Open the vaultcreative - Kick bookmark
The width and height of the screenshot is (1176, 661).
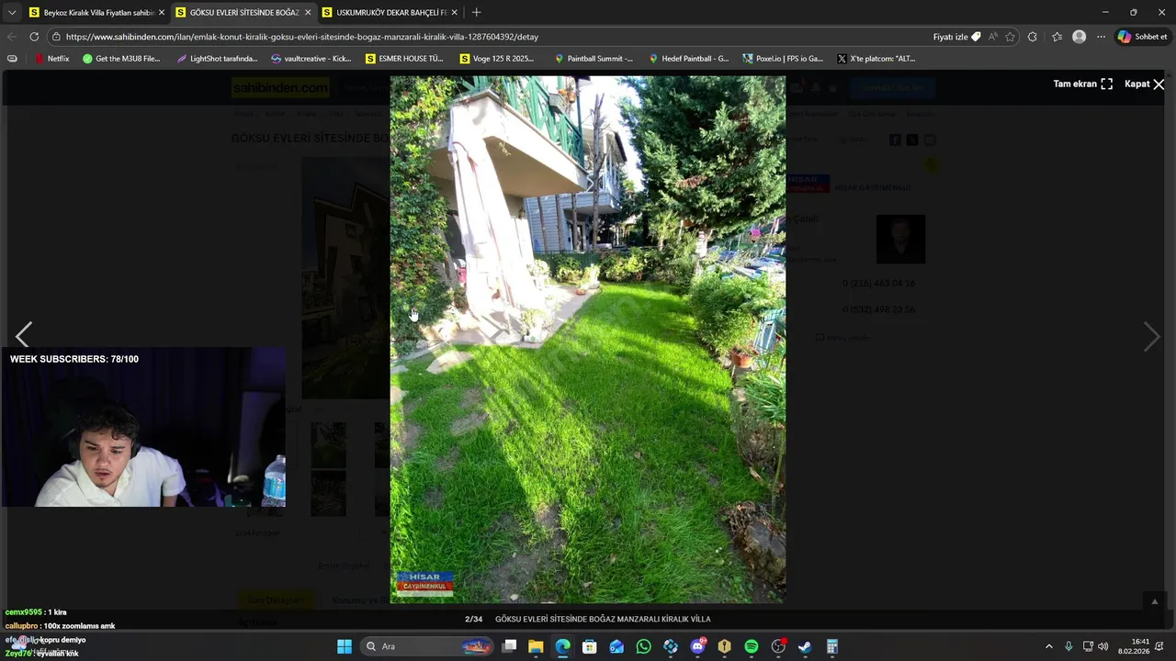311,59
